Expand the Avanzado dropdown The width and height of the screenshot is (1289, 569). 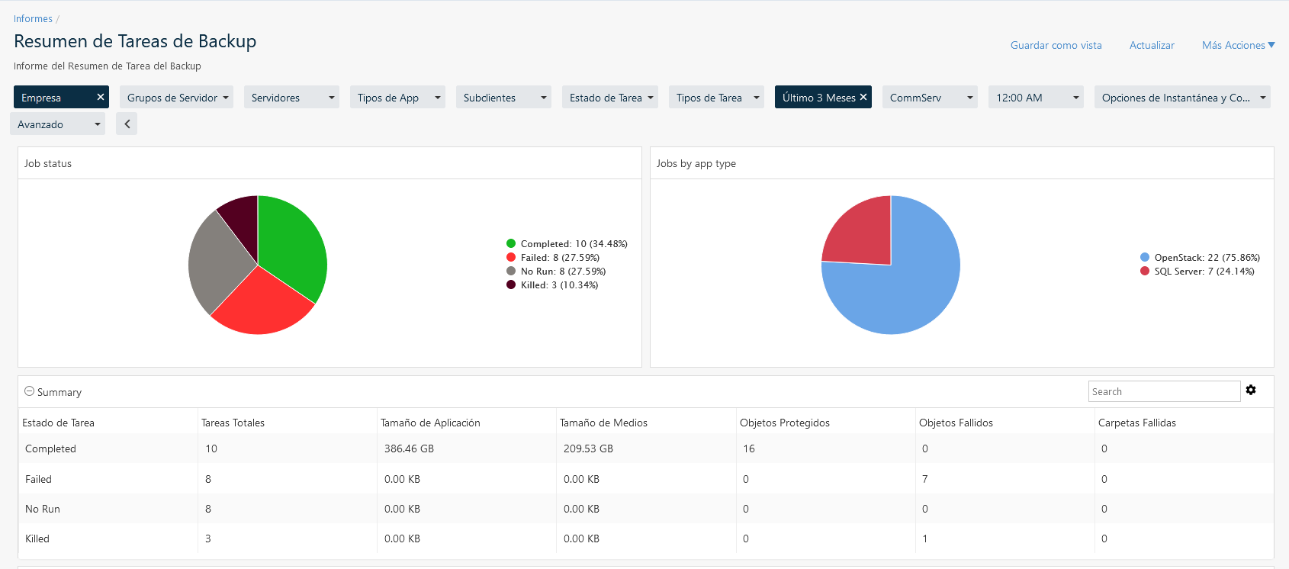(x=58, y=124)
